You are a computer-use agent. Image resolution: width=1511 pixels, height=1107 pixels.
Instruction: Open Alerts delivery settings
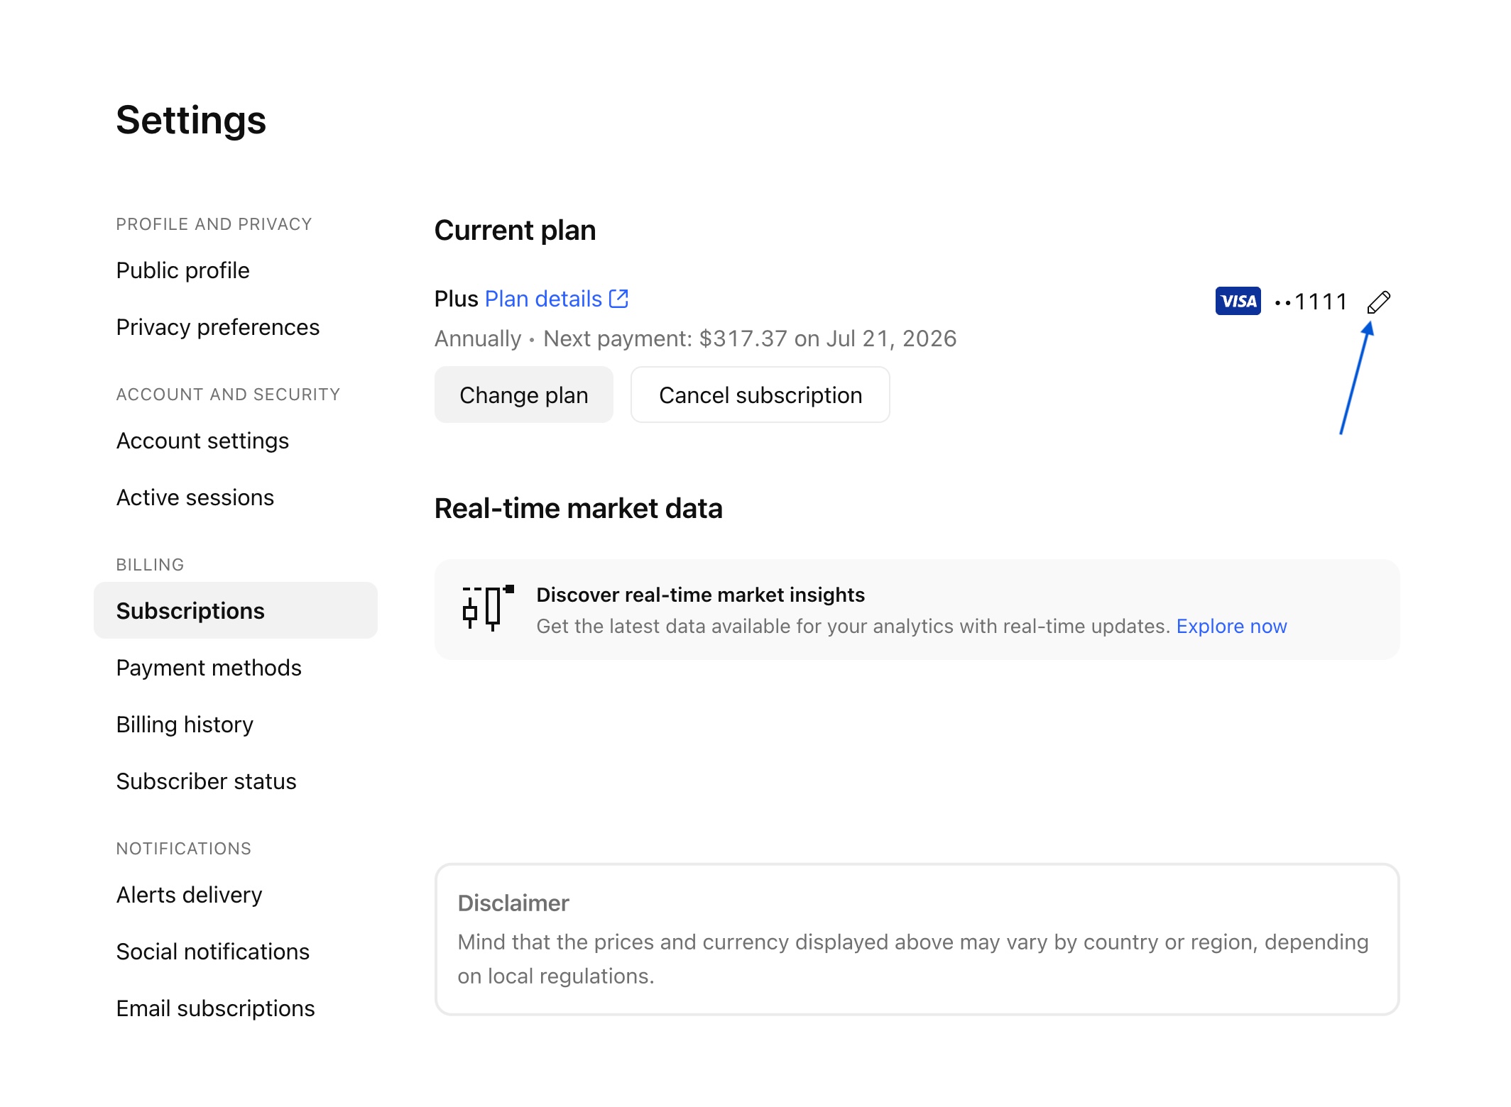189,895
